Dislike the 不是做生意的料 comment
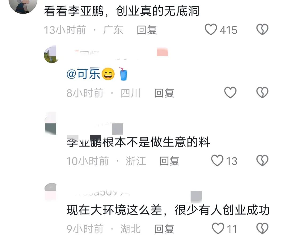Image resolution: width=284 pixels, height=238 pixels. [x=262, y=161]
